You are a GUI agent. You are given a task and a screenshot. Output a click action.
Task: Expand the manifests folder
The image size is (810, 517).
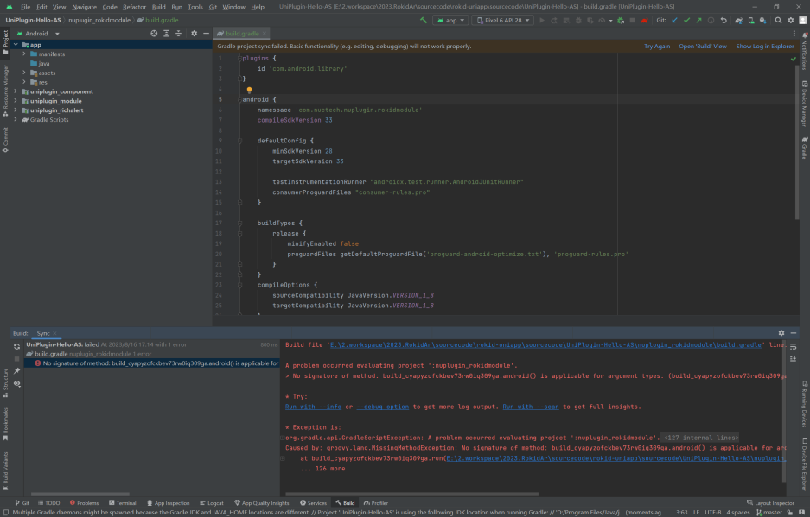[x=23, y=54]
